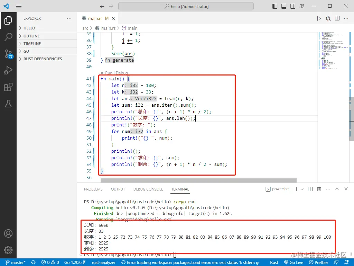Click the master branch indicator
This screenshot has width=354, height=266.
[x=15, y=263]
